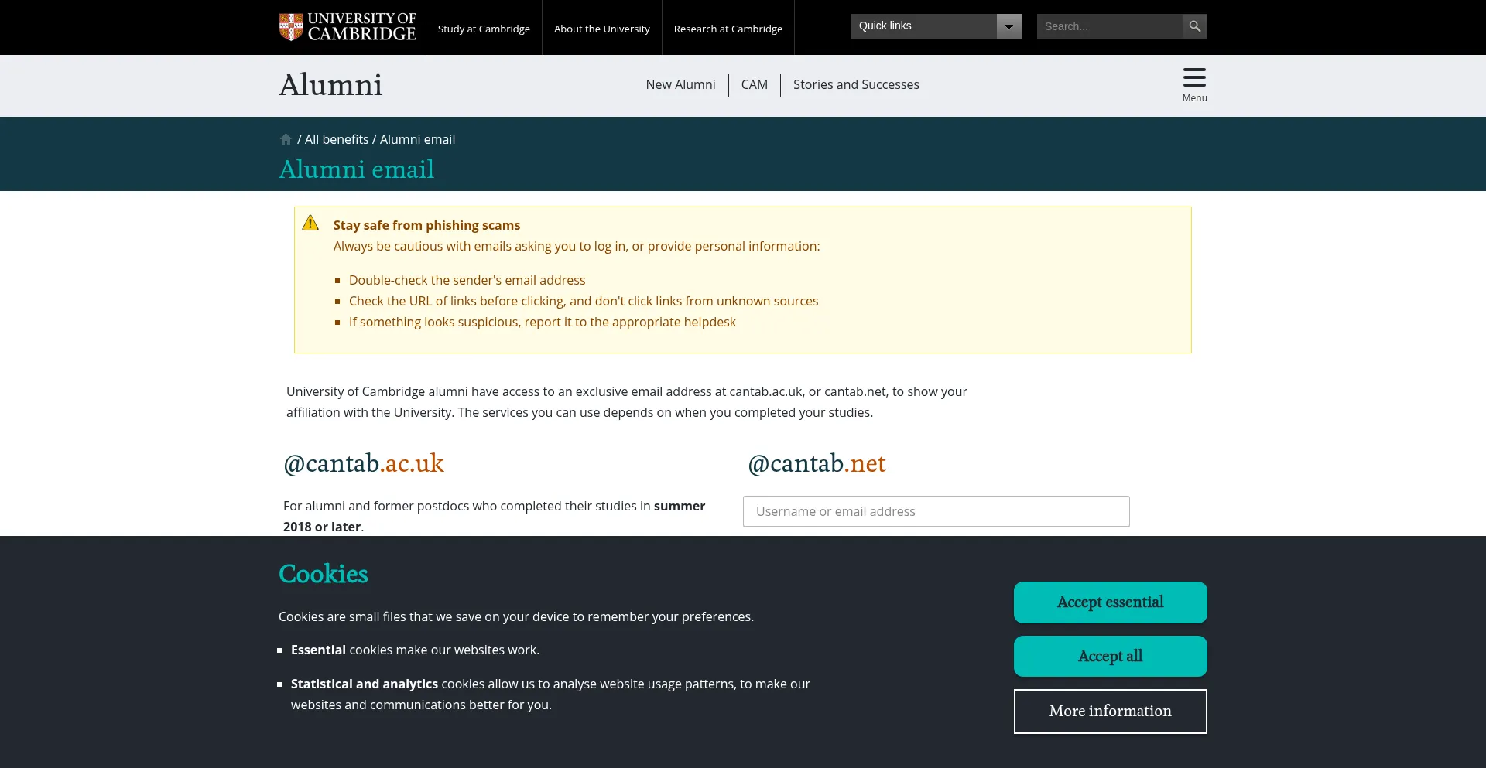The height and width of the screenshot is (768, 1486).
Task: Click Alumni email breadcrumb link
Action: pos(417,139)
